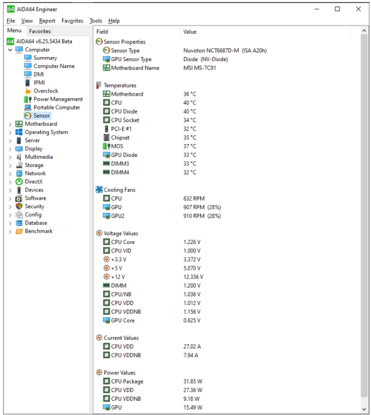
Task: Click the Current Values header icon
Action: coord(99,338)
